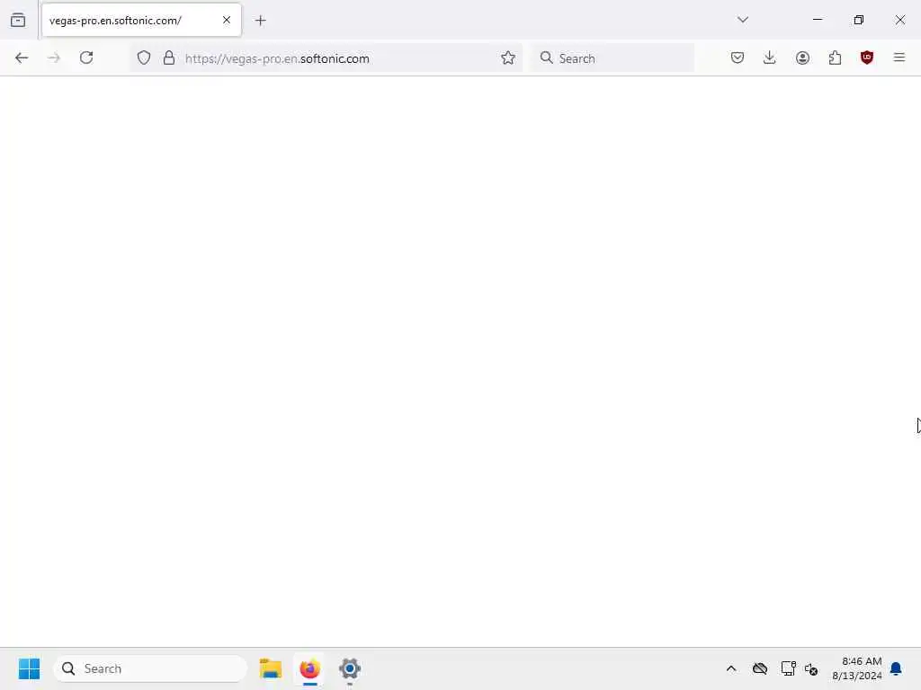Viewport: 921px width, 690px height.
Task: Open Extensions puzzle-piece menu
Action: tap(835, 57)
